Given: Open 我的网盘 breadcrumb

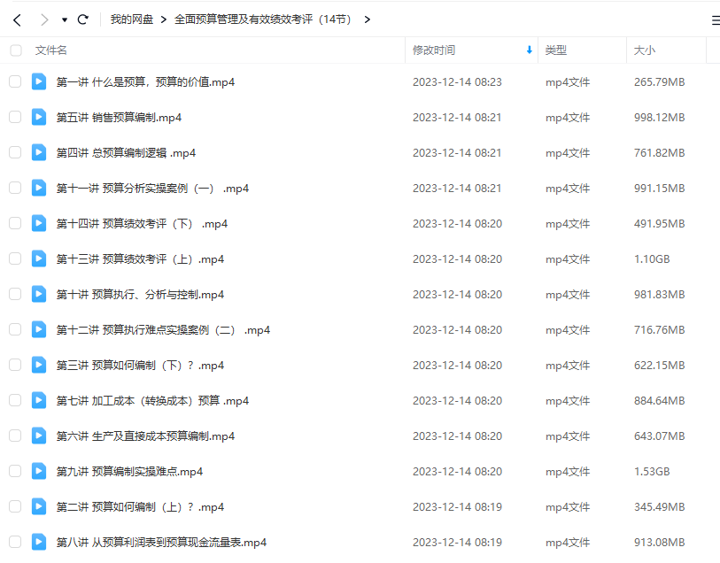Looking at the screenshot, I should click(x=131, y=19).
